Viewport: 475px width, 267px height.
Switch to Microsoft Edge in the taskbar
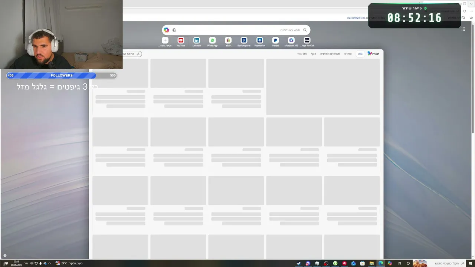click(x=381, y=263)
